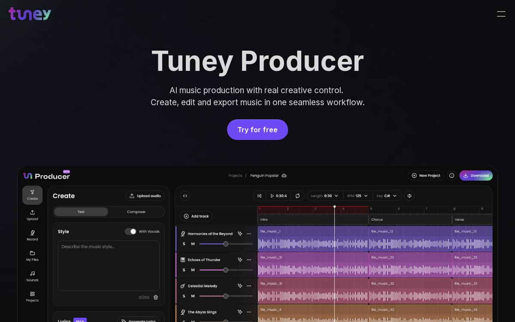Click the Celestial Melody guitar icon
The width and height of the screenshot is (515, 322).
183,286
